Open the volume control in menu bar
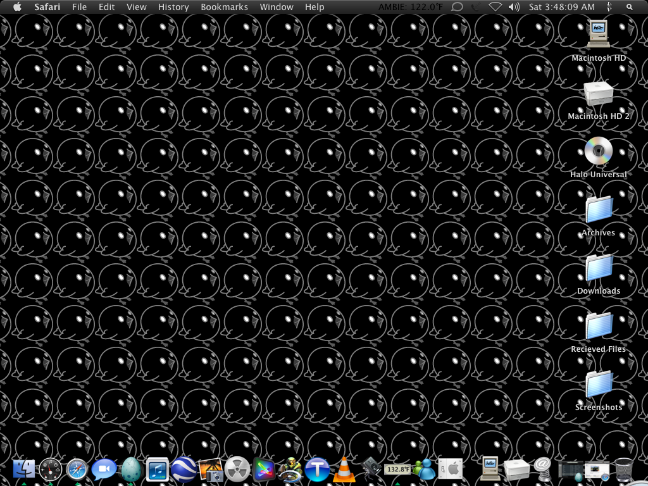This screenshot has width=648, height=486. [x=514, y=7]
